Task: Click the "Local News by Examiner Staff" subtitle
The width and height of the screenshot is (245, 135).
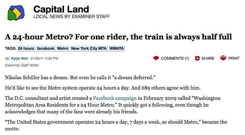Action: coord(71,16)
